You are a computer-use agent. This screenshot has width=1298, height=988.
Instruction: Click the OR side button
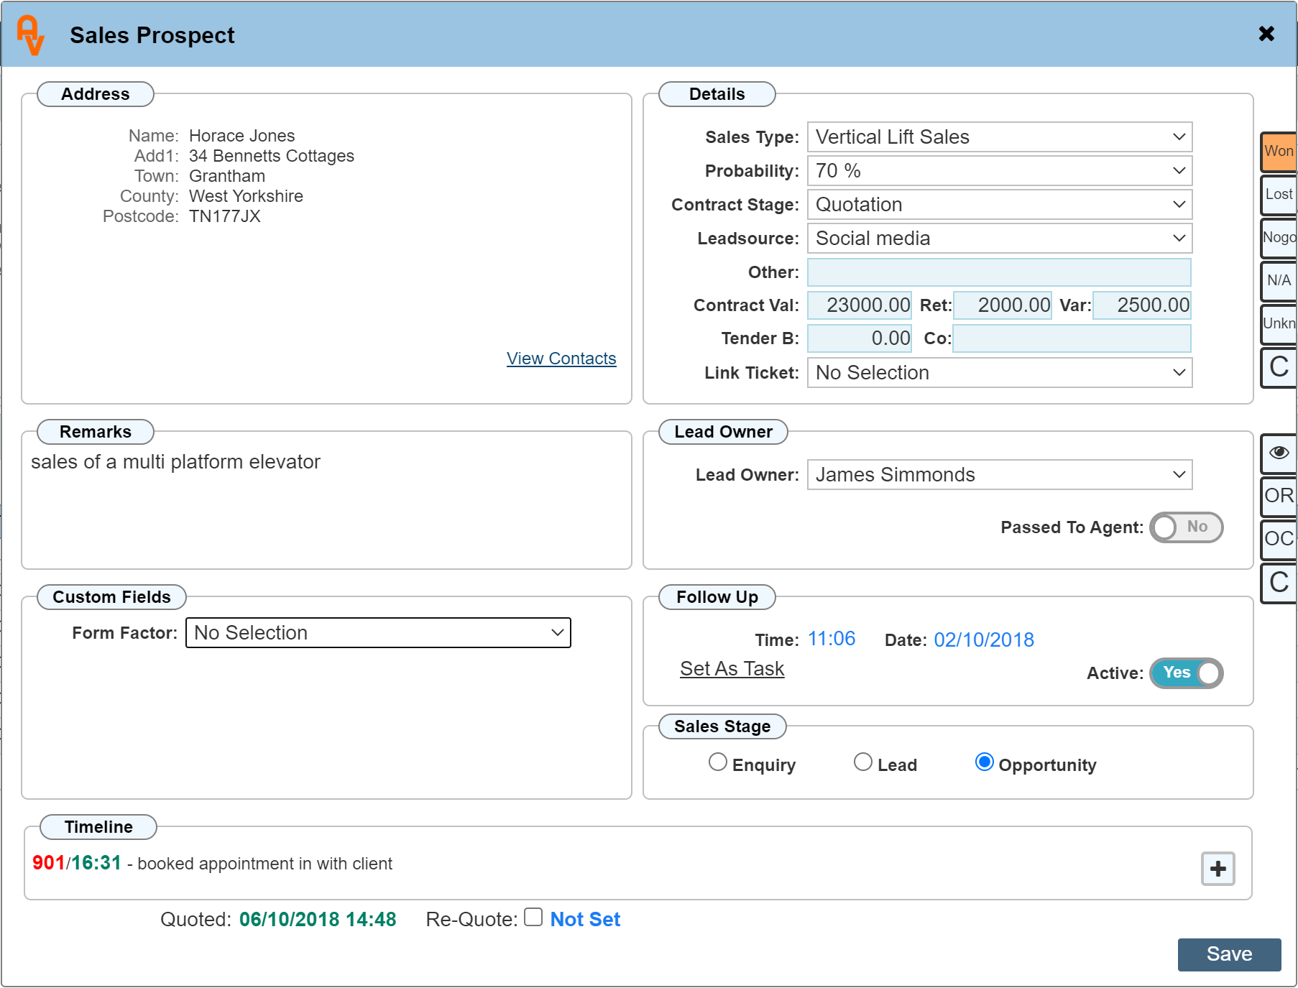click(x=1279, y=496)
